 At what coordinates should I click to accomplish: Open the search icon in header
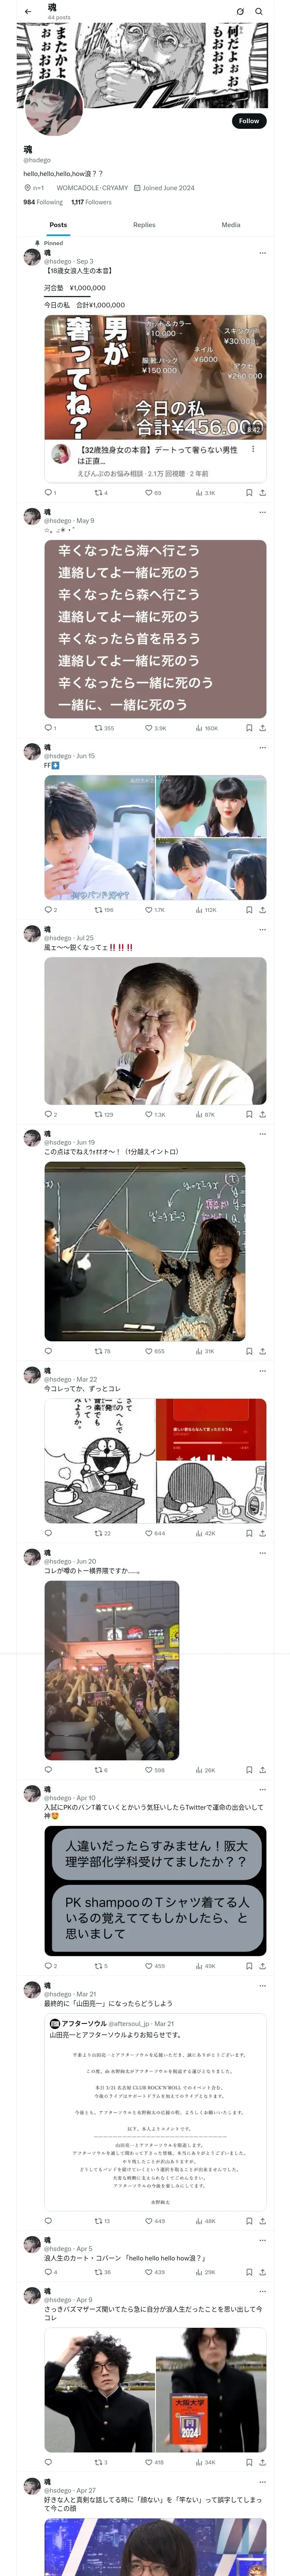pyautogui.click(x=259, y=11)
